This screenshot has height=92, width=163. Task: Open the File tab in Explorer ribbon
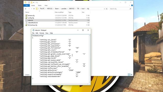[26, 5]
